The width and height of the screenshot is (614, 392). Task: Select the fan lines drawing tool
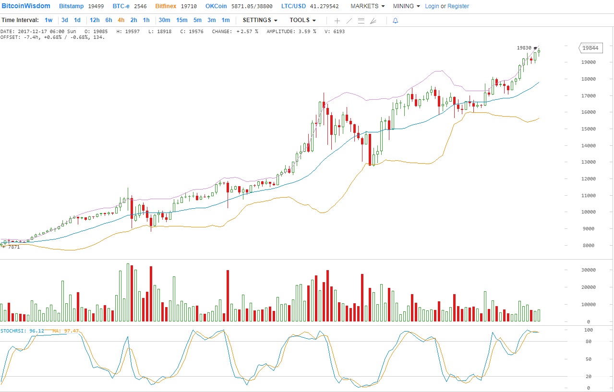pyautogui.click(x=373, y=21)
